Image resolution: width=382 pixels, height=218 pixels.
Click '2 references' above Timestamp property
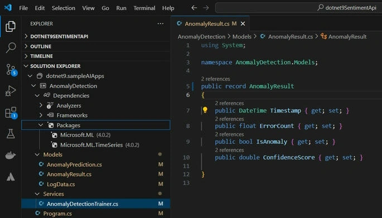pos(229,103)
